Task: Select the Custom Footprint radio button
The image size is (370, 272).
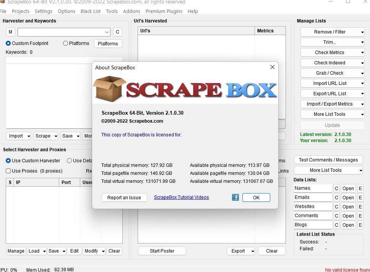Action: 8,43
